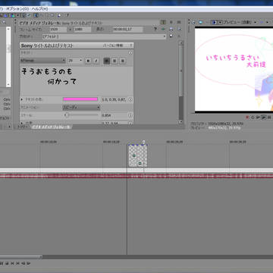Click the バージョン情報 about button

coord(113,45)
